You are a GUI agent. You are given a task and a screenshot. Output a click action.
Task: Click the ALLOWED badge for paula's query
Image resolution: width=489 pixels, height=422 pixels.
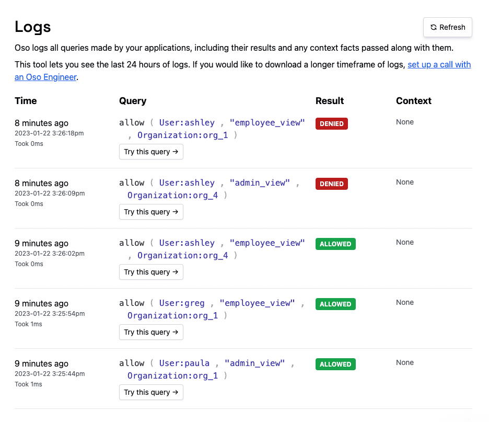pos(335,364)
